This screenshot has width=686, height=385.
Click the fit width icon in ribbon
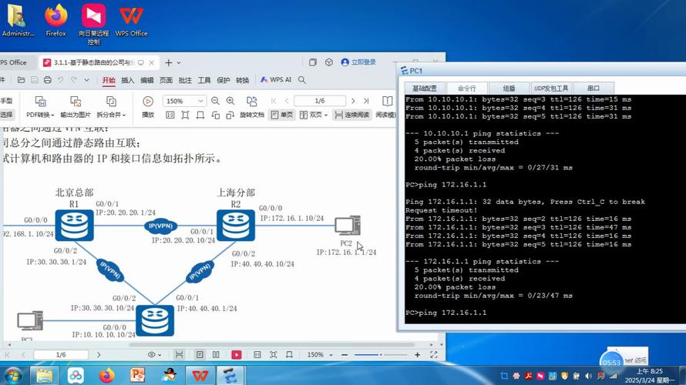point(200,115)
